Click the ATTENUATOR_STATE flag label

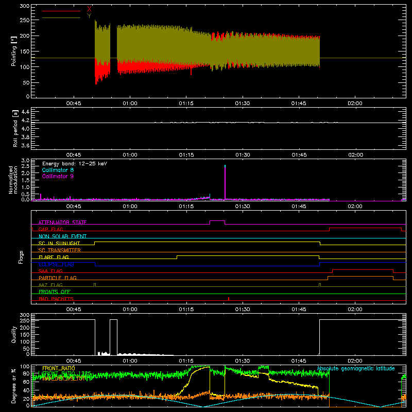pos(62,222)
